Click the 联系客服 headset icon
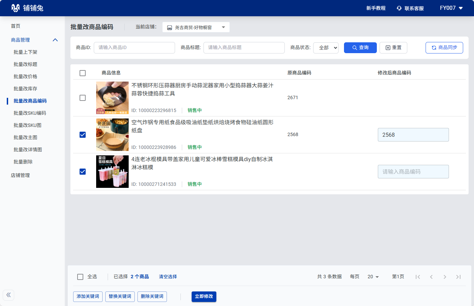474x306 pixels. coord(399,8)
